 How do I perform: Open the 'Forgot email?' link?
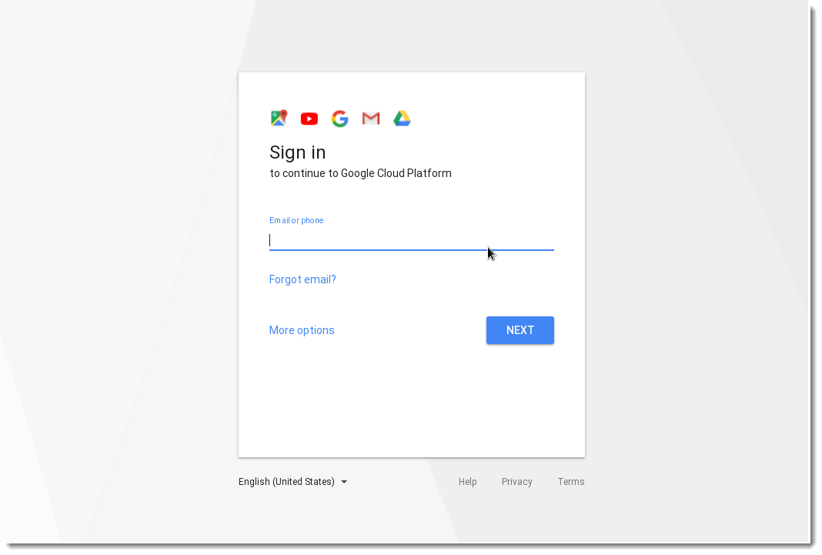[302, 279]
